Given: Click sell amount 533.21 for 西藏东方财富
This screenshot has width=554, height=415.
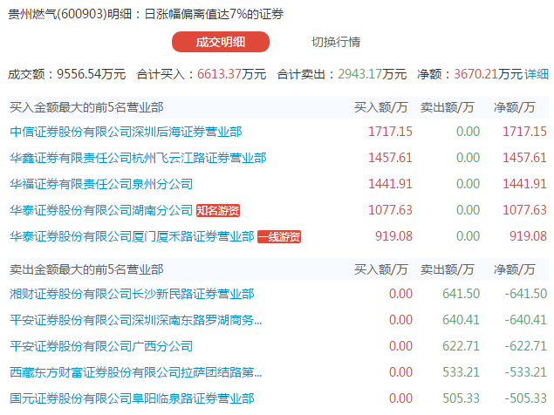Looking at the screenshot, I should point(461,372).
